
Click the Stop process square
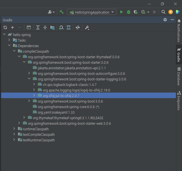point(154,12)
